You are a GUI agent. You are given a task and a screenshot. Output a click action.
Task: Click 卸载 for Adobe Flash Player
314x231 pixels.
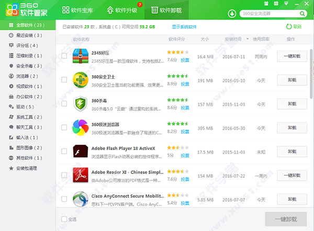coord(292,152)
